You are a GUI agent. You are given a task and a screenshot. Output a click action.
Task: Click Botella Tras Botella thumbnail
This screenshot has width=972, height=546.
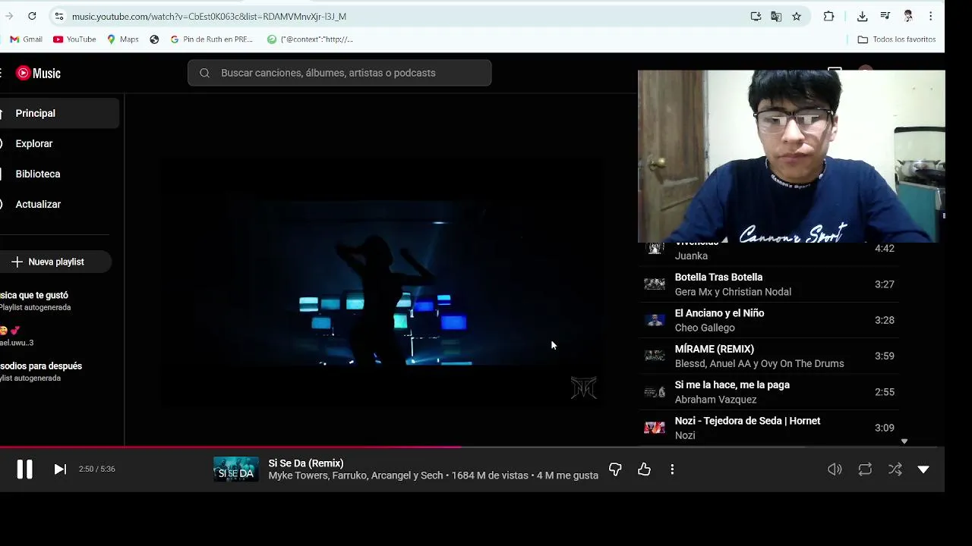pos(655,284)
